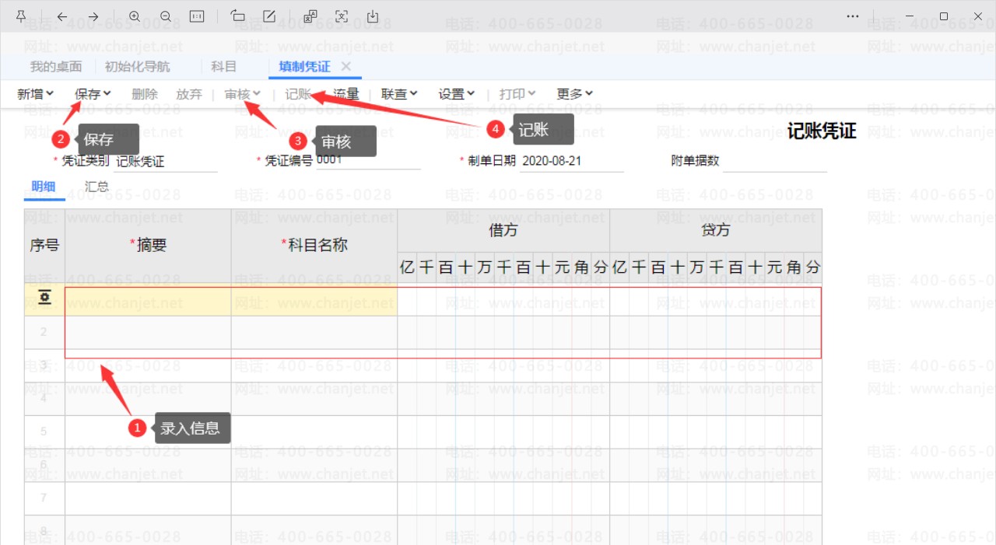Screen dimensions: 996x545
Task: Click the extract text scan icon
Action: (342, 16)
